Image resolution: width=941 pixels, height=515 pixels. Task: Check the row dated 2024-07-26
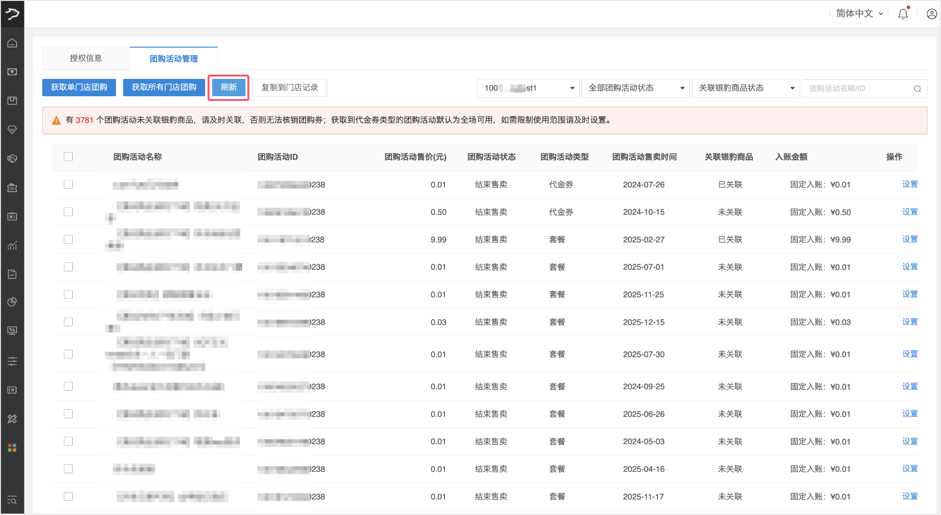[x=69, y=184]
